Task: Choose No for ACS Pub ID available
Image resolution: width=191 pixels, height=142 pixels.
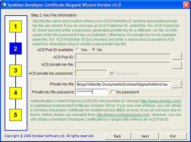Action: [94, 50]
